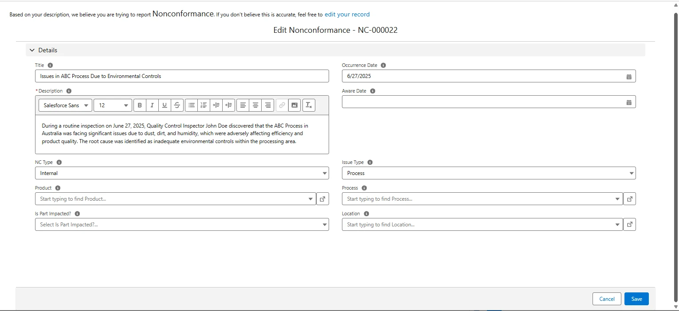The width and height of the screenshot is (679, 311).
Task: Toggle strikethrough text formatting
Action: [x=177, y=105]
